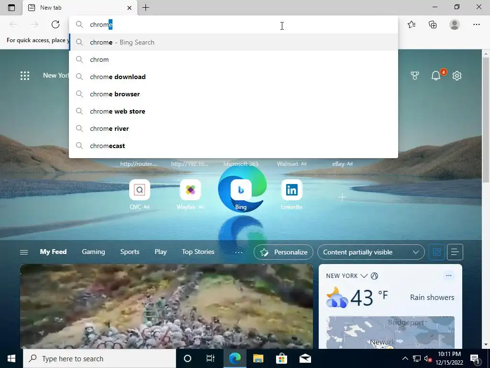This screenshot has height=368, width=490.
Task: Open the Favorites star icon
Action: (412, 24)
